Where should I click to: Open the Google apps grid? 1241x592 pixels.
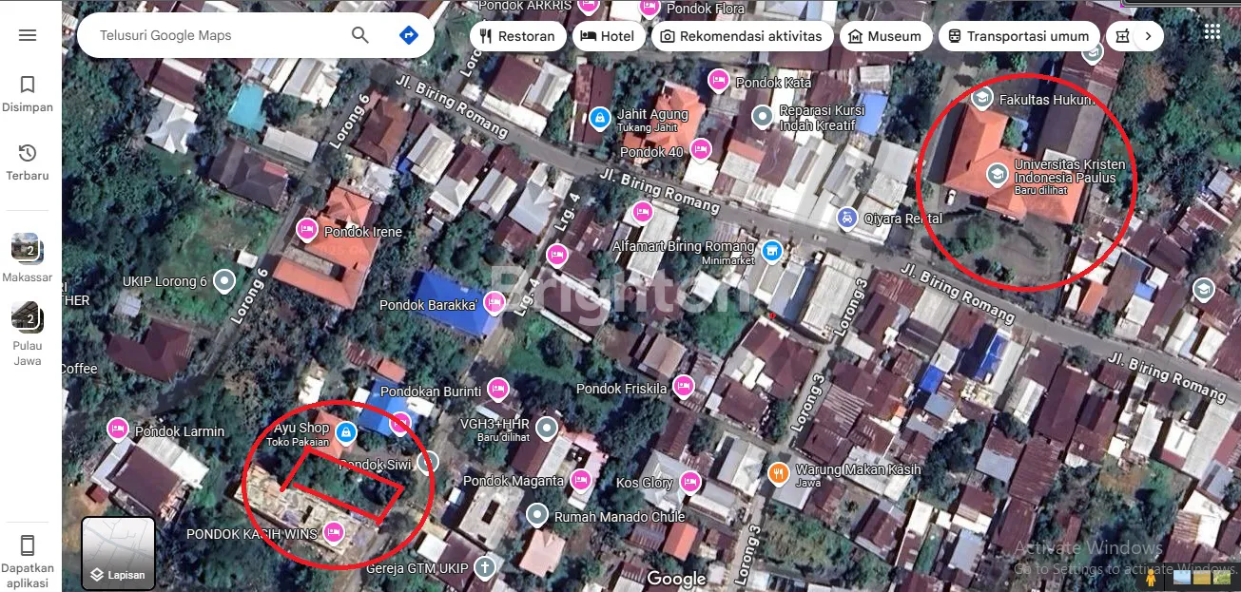coord(1212,32)
